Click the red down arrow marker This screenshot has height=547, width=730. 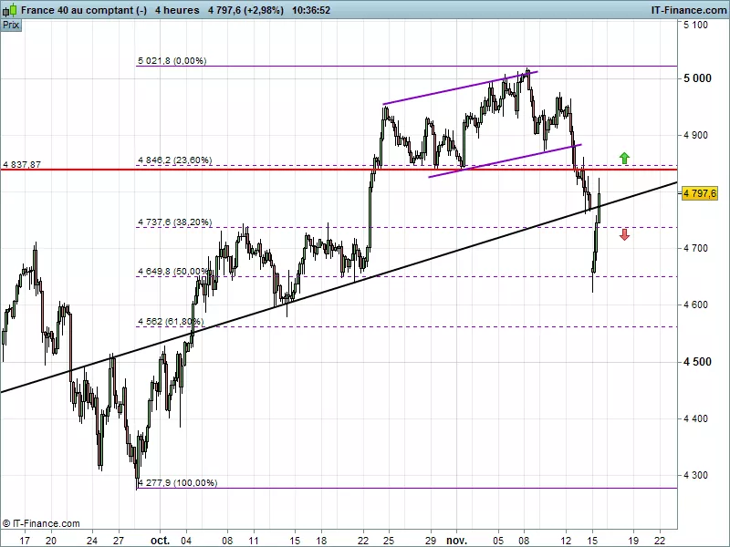(624, 234)
